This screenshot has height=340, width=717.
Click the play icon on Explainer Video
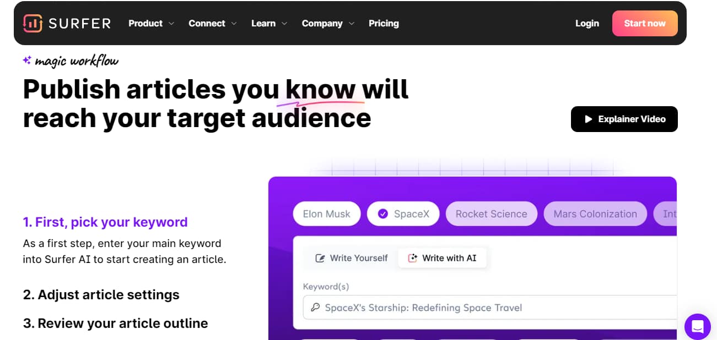point(587,119)
